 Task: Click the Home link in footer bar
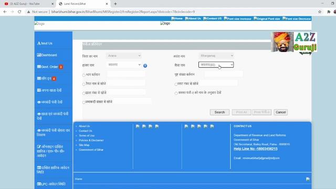pos(78,179)
